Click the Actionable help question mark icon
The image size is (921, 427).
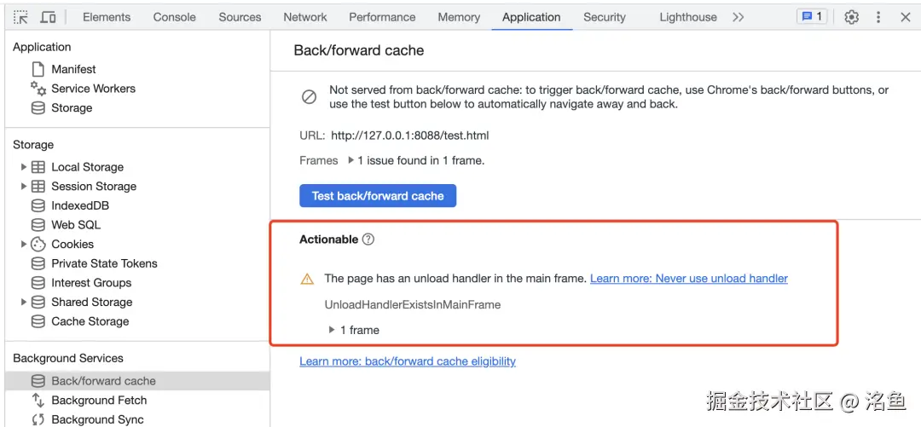(368, 239)
